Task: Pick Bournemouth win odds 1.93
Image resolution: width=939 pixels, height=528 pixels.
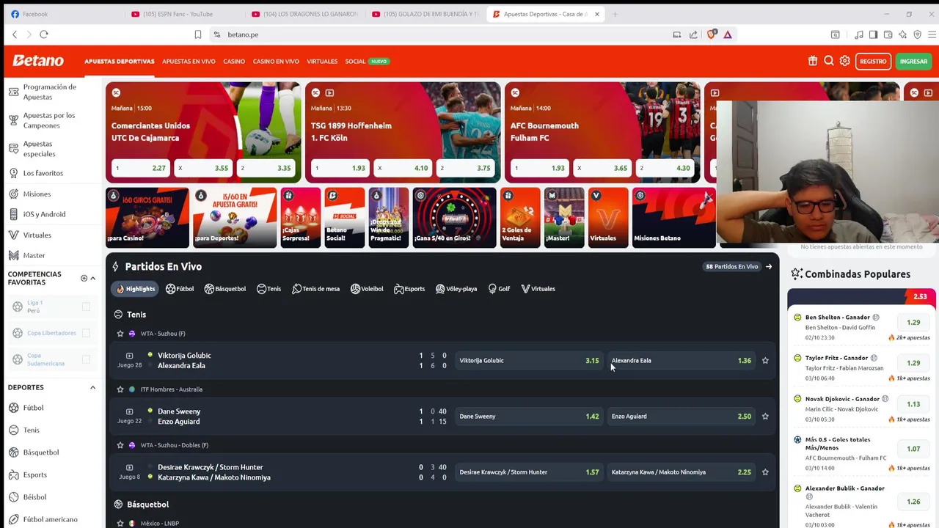Action: click(x=539, y=168)
